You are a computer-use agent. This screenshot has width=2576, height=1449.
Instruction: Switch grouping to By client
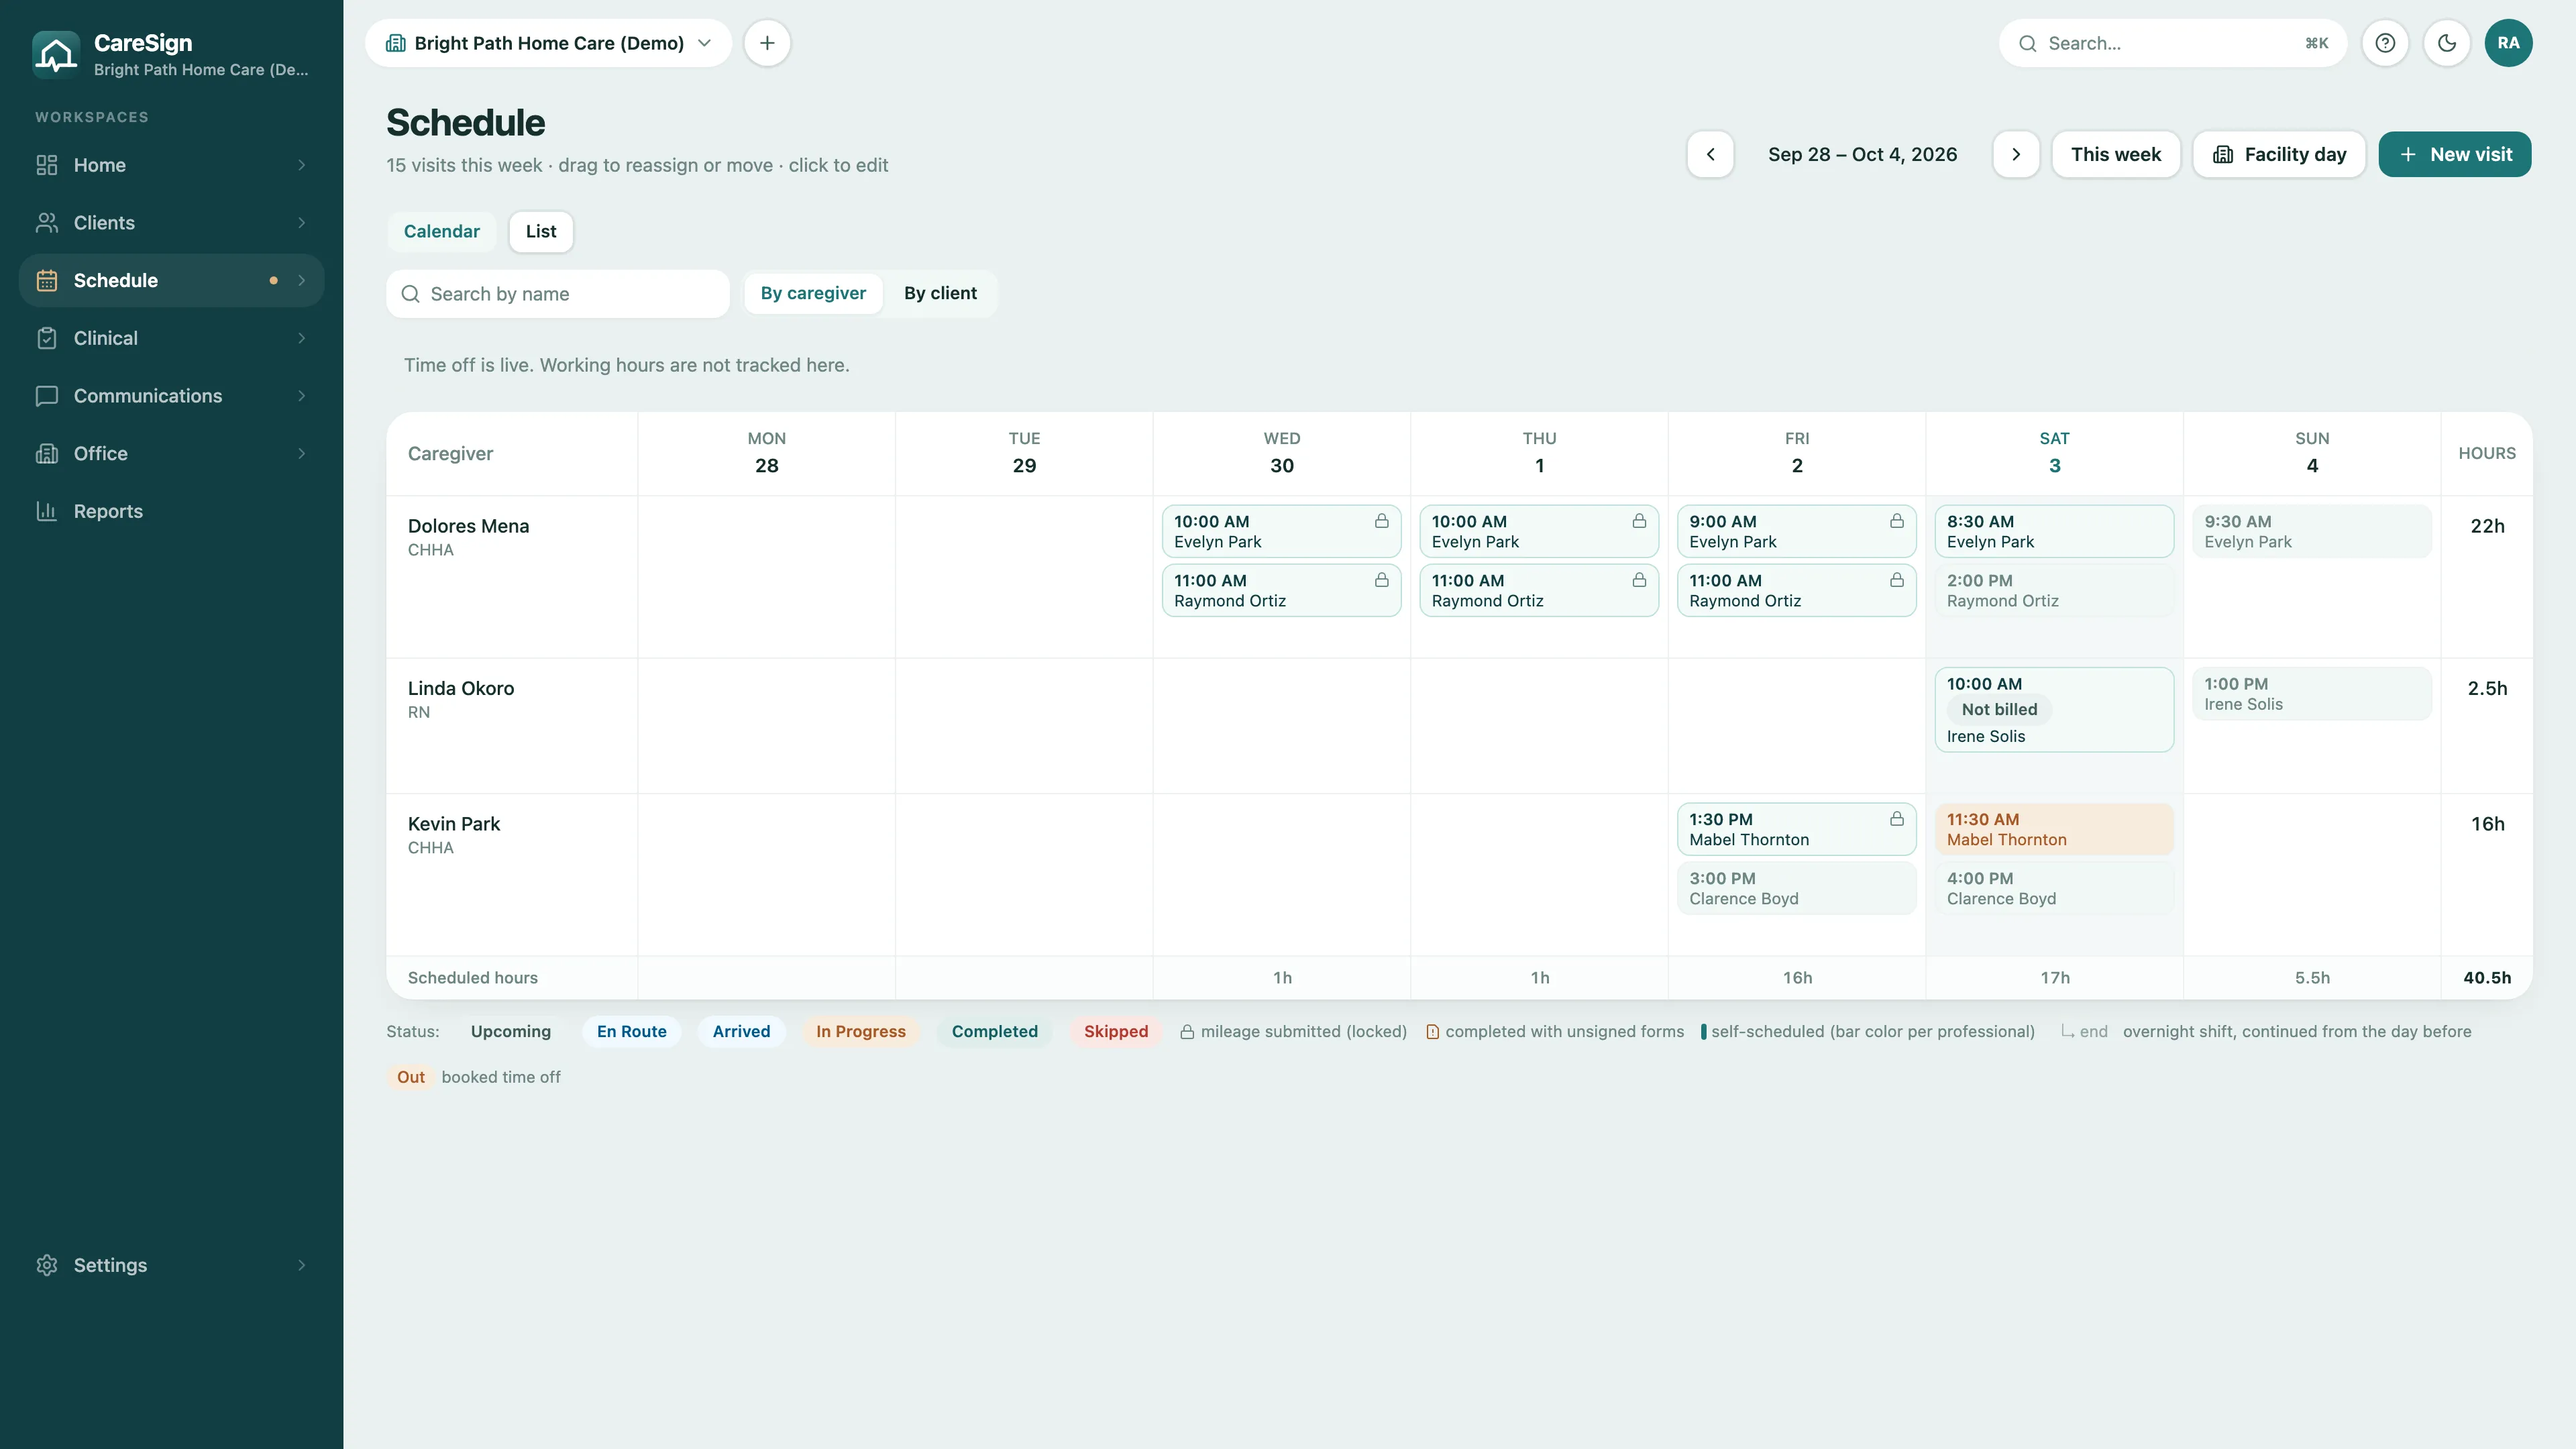[940, 293]
